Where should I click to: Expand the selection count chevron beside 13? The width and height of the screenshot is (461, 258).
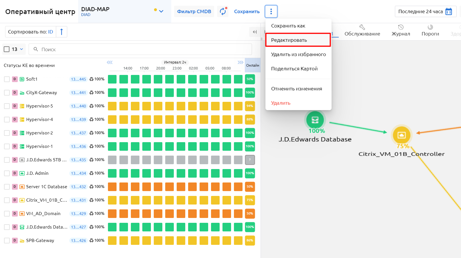click(x=21, y=49)
